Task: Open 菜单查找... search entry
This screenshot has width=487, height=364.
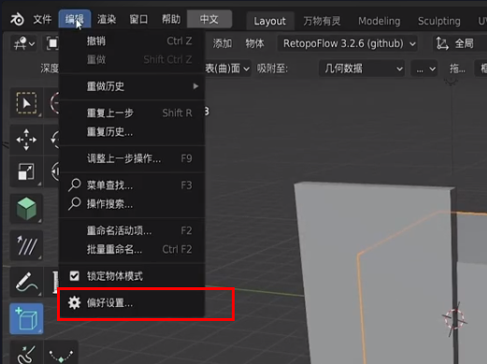Action: [132, 185]
